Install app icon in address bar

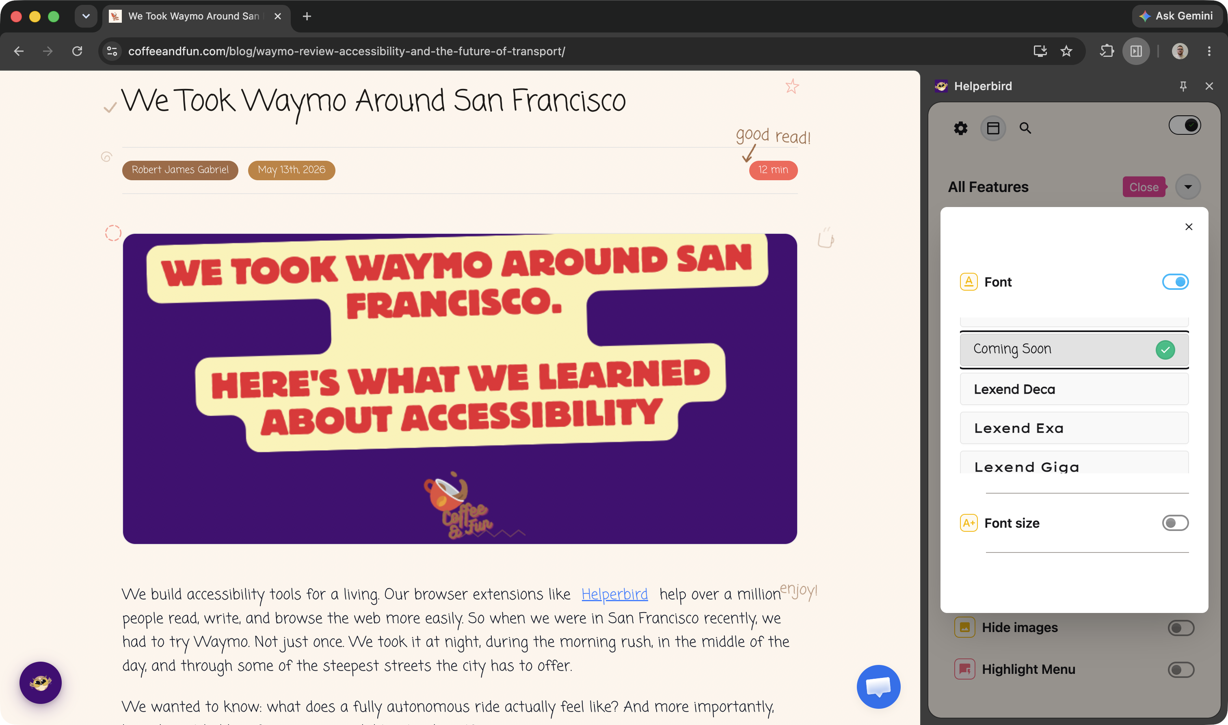tap(1040, 51)
